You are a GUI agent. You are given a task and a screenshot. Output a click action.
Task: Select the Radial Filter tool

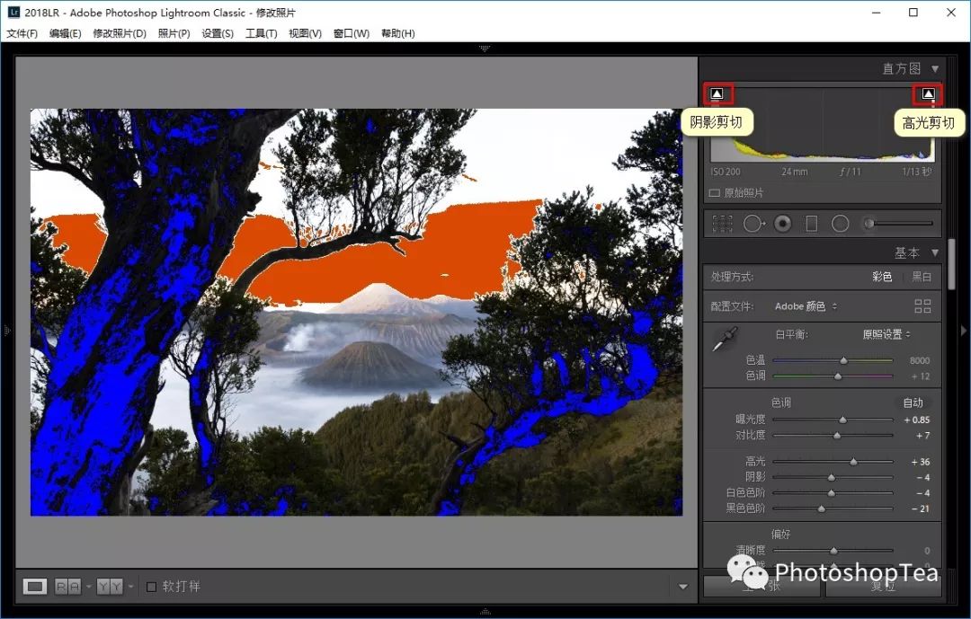pyautogui.click(x=841, y=224)
